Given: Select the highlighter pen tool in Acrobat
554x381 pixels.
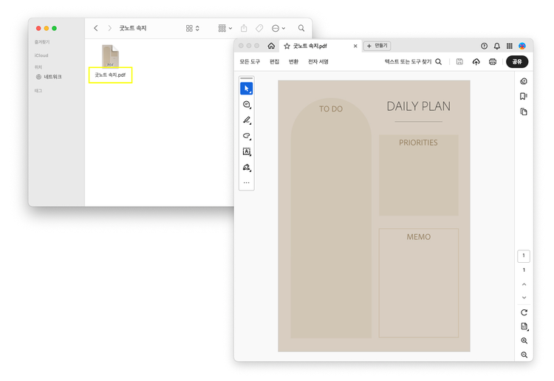Looking at the screenshot, I should point(247,120).
